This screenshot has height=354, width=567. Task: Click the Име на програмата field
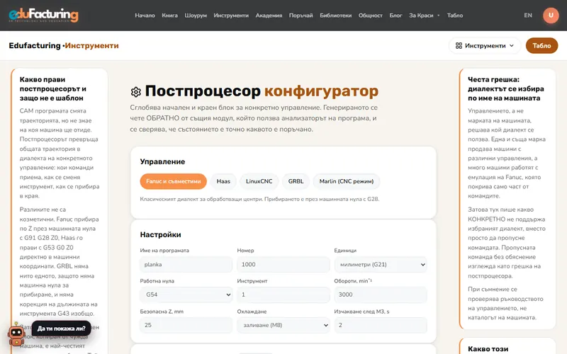point(186,264)
